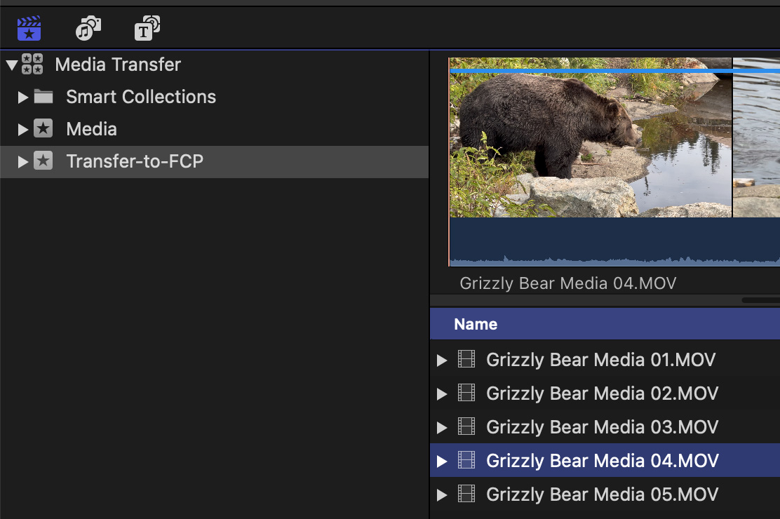Select Grizzly Bear Media 03.MOV in list
This screenshot has width=780, height=519.
coord(601,427)
